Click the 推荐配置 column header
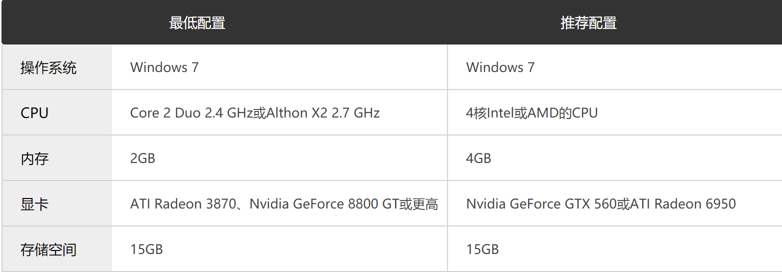 pyautogui.click(x=588, y=23)
